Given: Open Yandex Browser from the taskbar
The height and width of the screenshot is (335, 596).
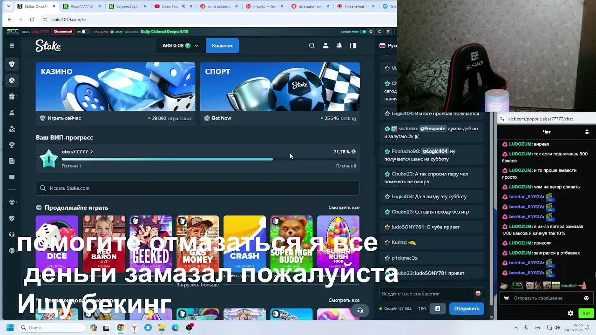Looking at the screenshot, I should click(134, 328).
